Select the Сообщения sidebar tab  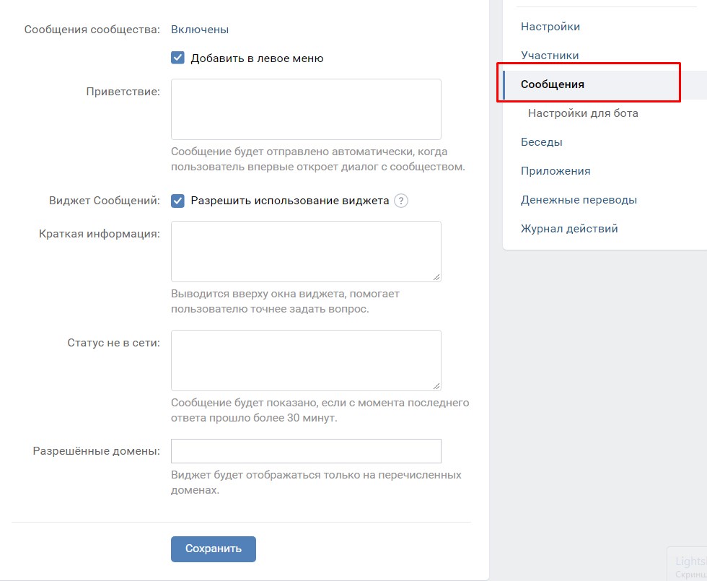[553, 84]
